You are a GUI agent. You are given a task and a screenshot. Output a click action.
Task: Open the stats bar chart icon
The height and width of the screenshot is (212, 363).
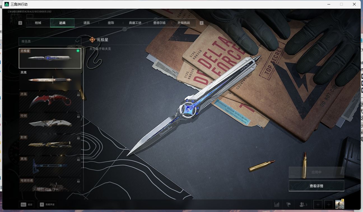point(277,204)
